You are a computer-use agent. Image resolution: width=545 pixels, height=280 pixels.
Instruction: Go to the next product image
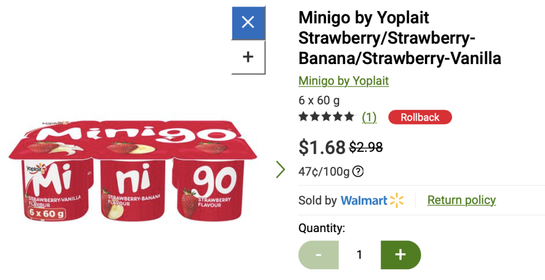(x=281, y=170)
